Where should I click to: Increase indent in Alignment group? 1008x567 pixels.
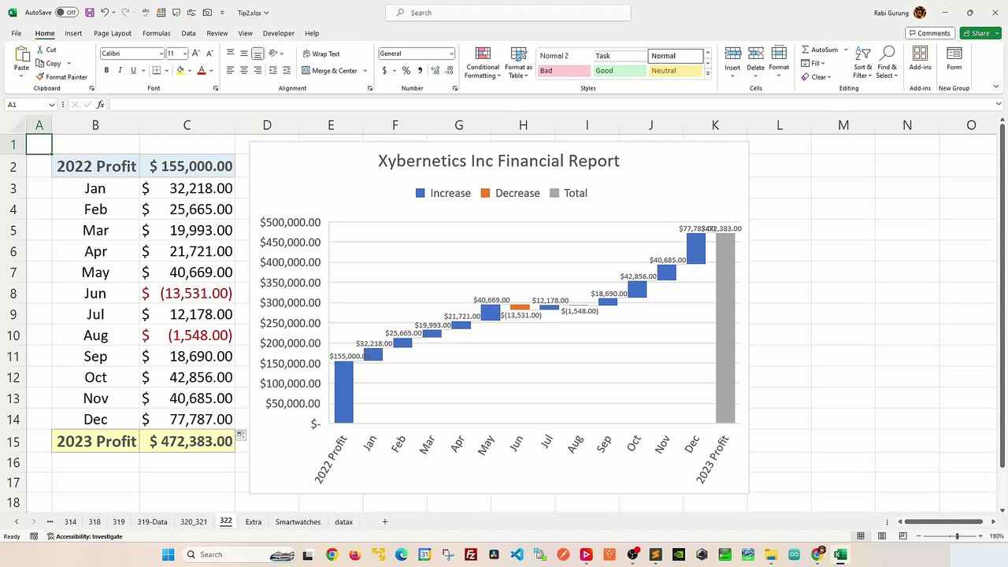pyautogui.click(x=287, y=70)
